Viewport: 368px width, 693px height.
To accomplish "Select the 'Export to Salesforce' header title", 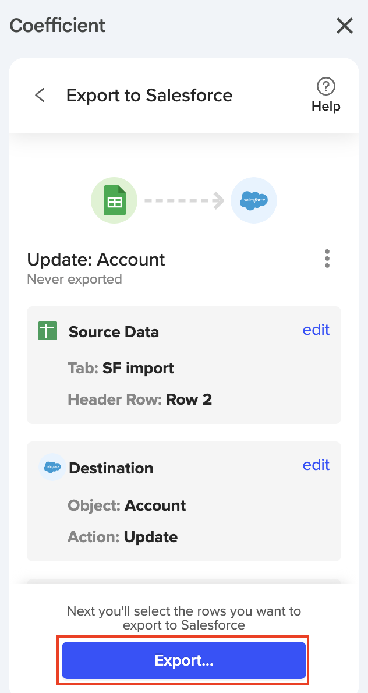I will pos(149,95).
